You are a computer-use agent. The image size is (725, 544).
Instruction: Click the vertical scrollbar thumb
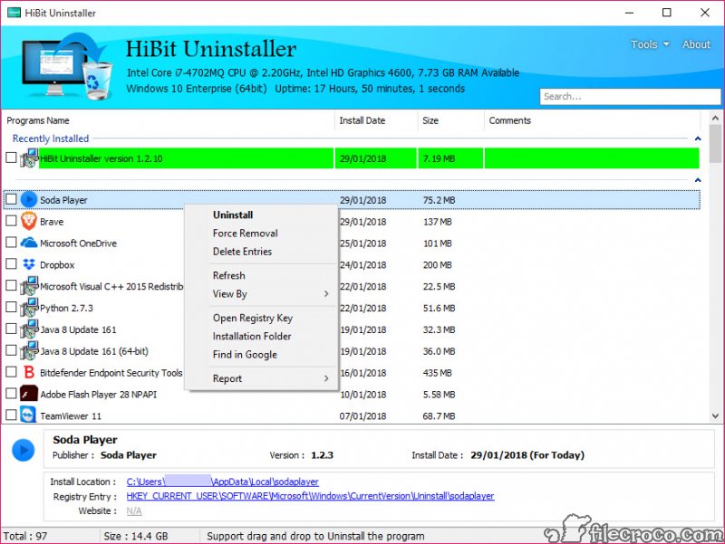715,144
